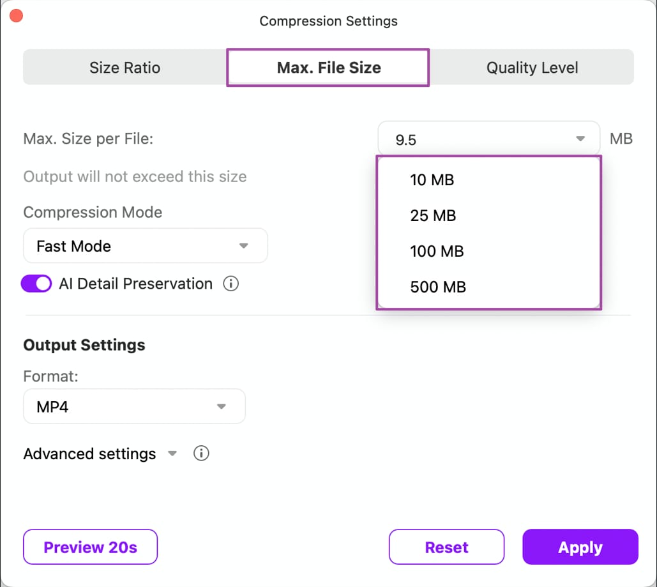Toggle the AI Detail Preservation switch
This screenshot has width=657, height=587.
point(36,284)
